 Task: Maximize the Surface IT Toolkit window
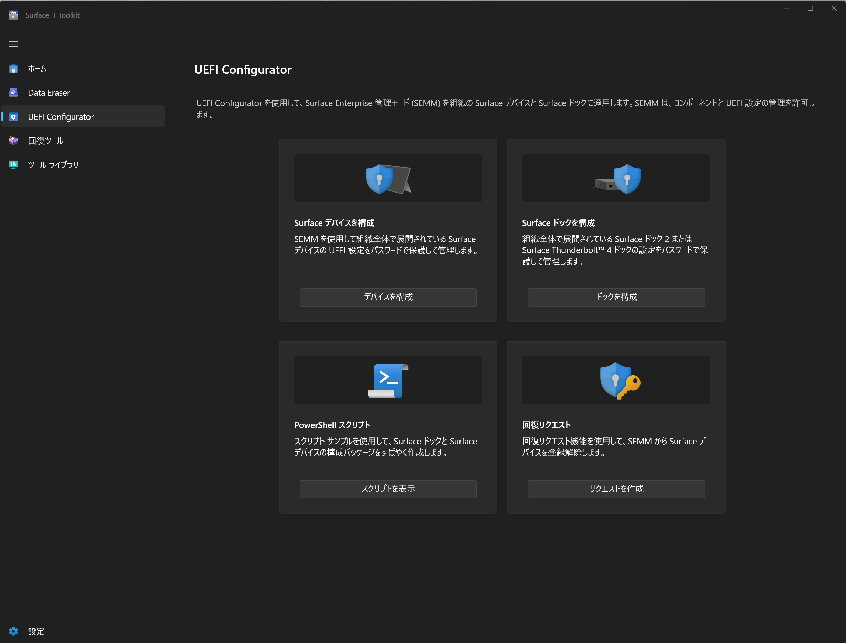click(810, 8)
